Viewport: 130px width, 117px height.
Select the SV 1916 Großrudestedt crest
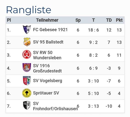pyautogui.click(x=27, y=67)
